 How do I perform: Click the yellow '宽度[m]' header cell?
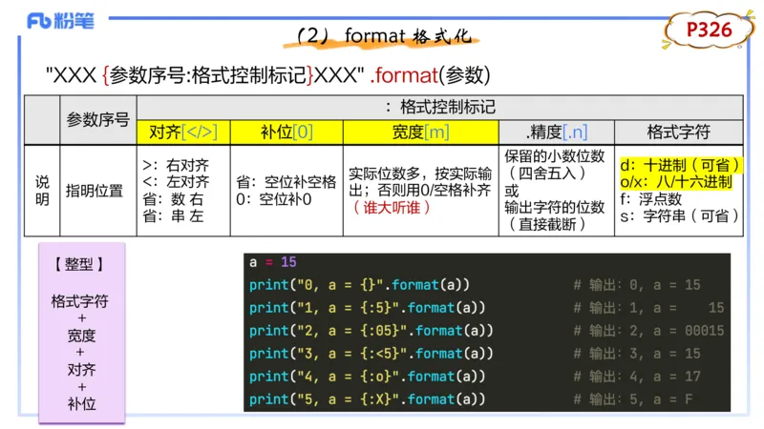click(420, 132)
